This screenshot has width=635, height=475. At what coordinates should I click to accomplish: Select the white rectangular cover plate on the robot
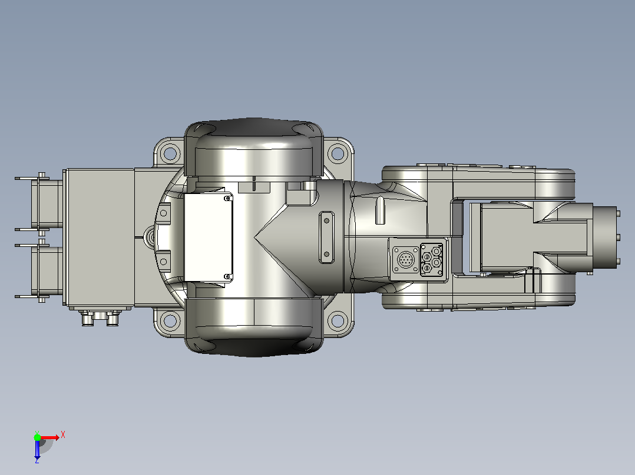pyautogui.click(x=208, y=237)
